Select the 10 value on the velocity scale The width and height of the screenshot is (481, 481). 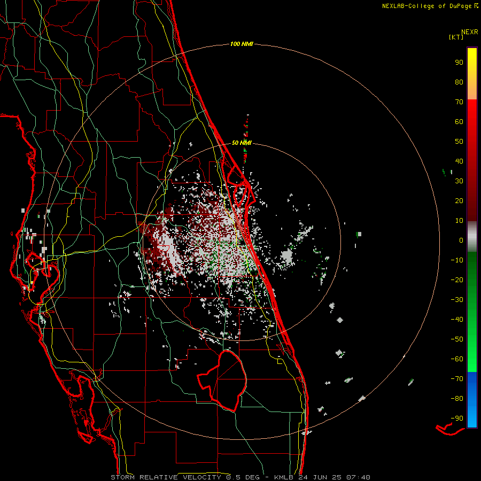[459, 221]
